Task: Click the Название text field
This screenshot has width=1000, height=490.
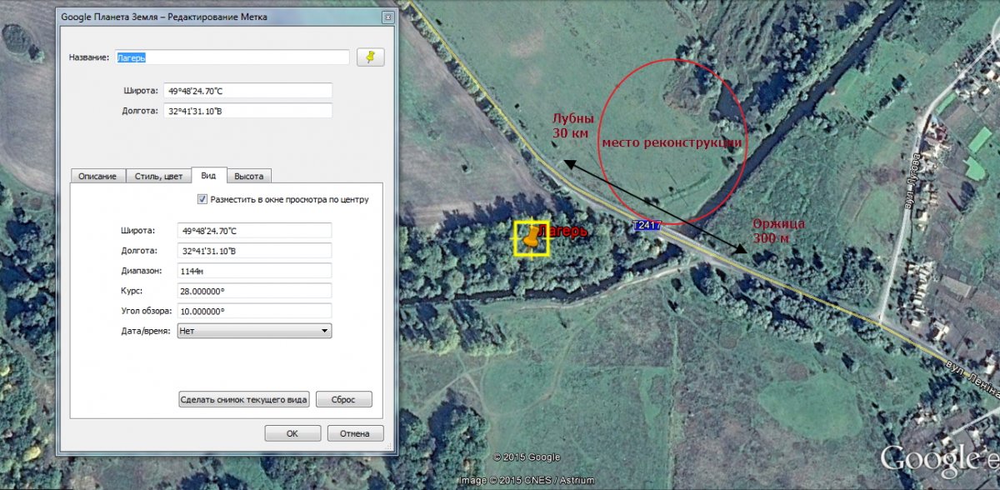Action: (232, 57)
